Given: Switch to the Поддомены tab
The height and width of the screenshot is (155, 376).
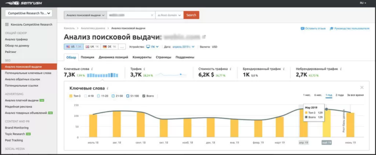Looking at the screenshot, I should click(185, 57).
